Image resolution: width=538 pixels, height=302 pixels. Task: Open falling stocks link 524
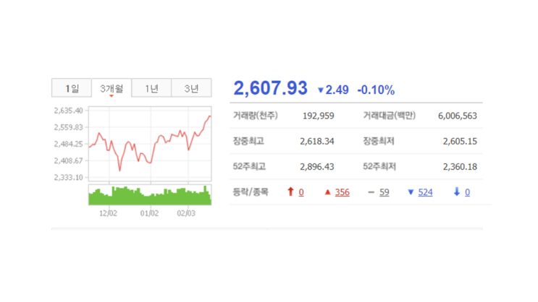[x=425, y=192]
